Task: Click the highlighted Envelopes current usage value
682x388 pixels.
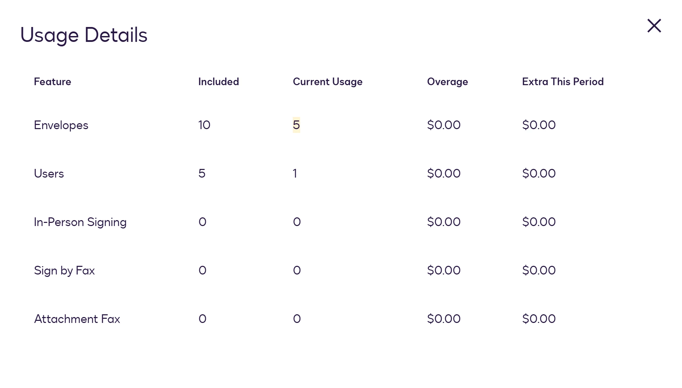Action: tap(296, 125)
